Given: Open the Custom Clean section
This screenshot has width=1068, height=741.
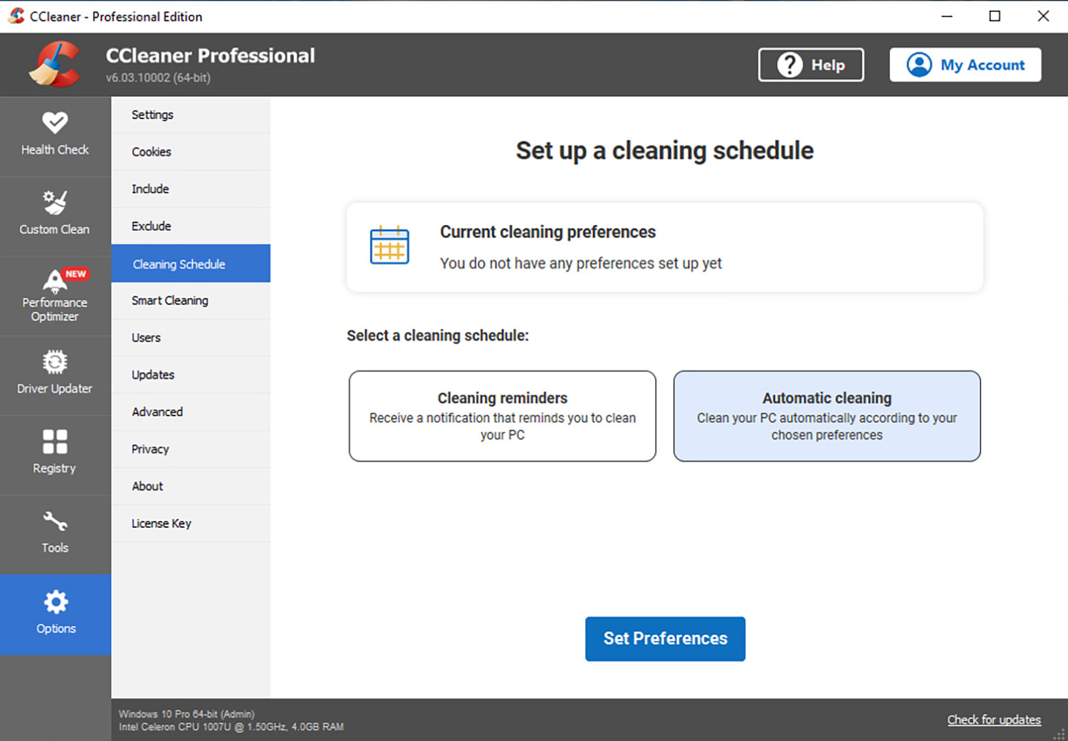Looking at the screenshot, I should (55, 215).
